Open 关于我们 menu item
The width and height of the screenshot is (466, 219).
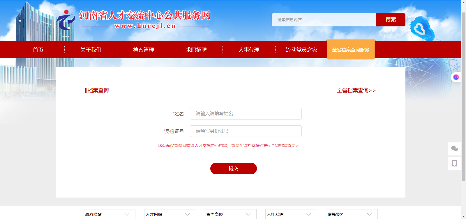click(91, 50)
